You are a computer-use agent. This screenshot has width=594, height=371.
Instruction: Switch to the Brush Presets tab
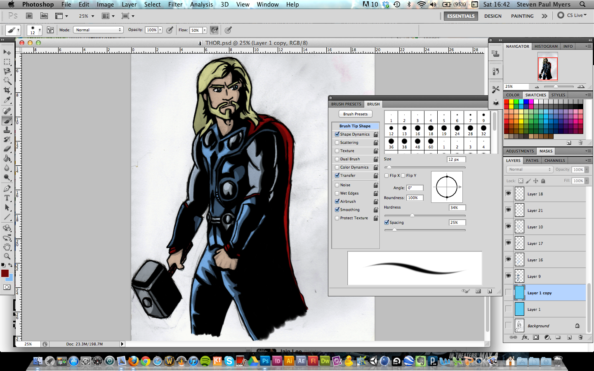point(346,104)
